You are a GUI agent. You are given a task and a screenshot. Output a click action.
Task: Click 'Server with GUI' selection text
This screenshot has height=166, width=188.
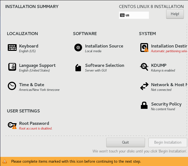[96, 70]
